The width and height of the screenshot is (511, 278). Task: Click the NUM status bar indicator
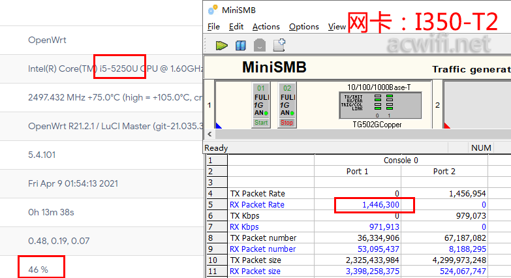tap(481, 148)
